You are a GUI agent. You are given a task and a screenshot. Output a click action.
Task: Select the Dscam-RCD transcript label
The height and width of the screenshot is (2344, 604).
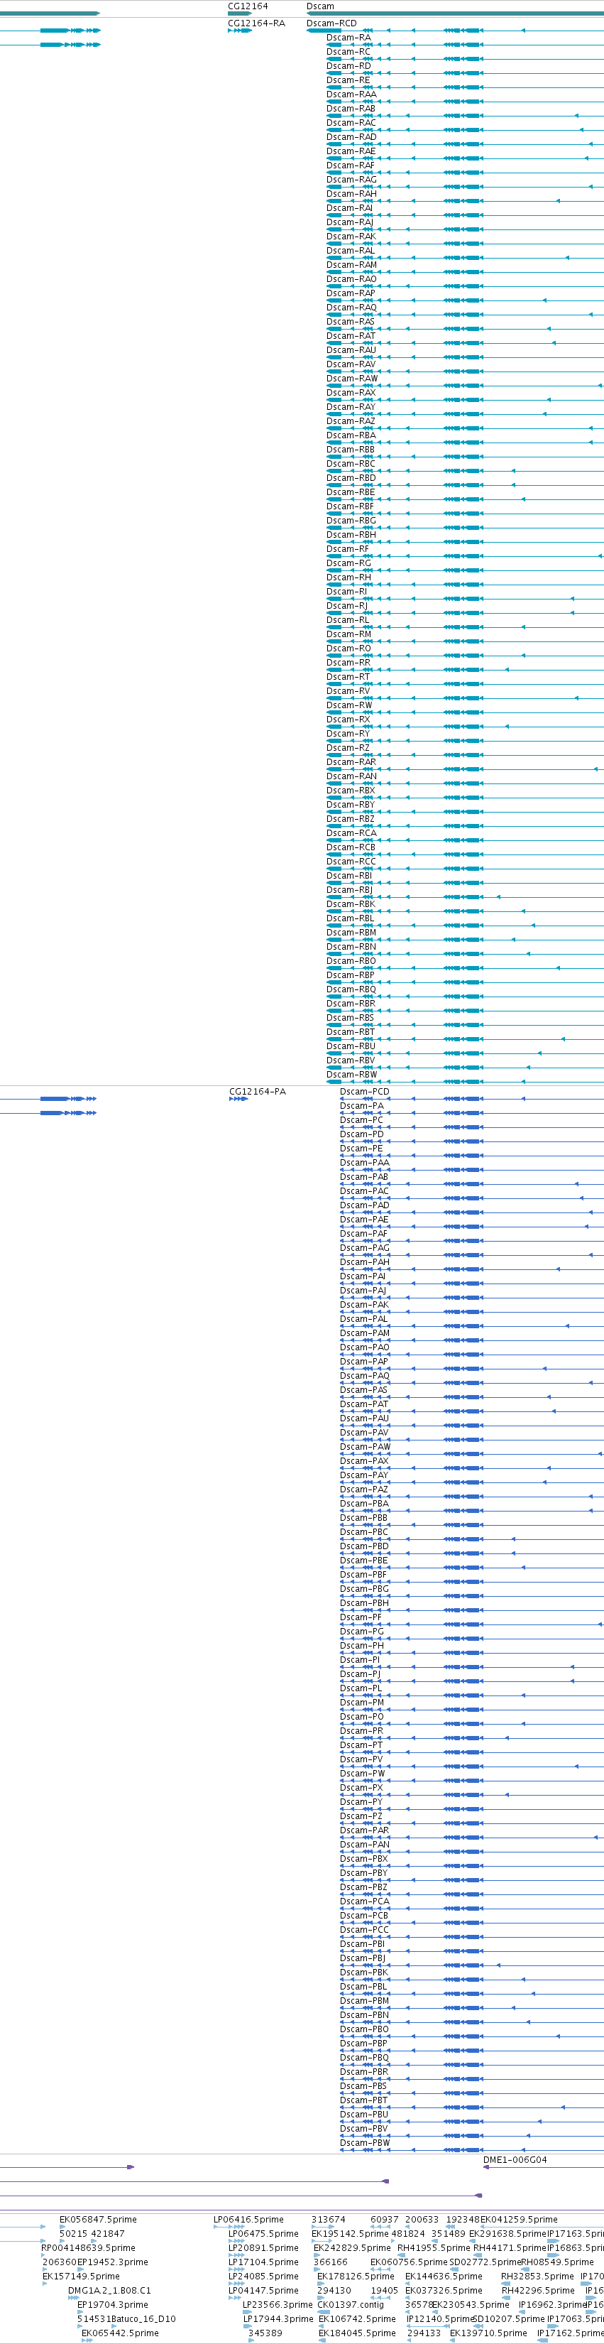(331, 23)
